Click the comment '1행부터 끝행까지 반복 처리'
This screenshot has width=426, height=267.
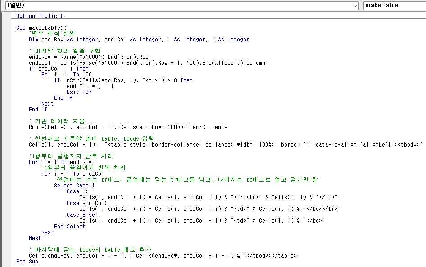[71, 156]
